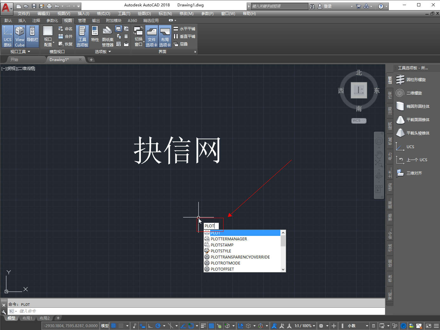Screen dimensions: 440x330
Task: Open the 文件(F) menu
Action: pyautogui.click(x=24, y=14)
